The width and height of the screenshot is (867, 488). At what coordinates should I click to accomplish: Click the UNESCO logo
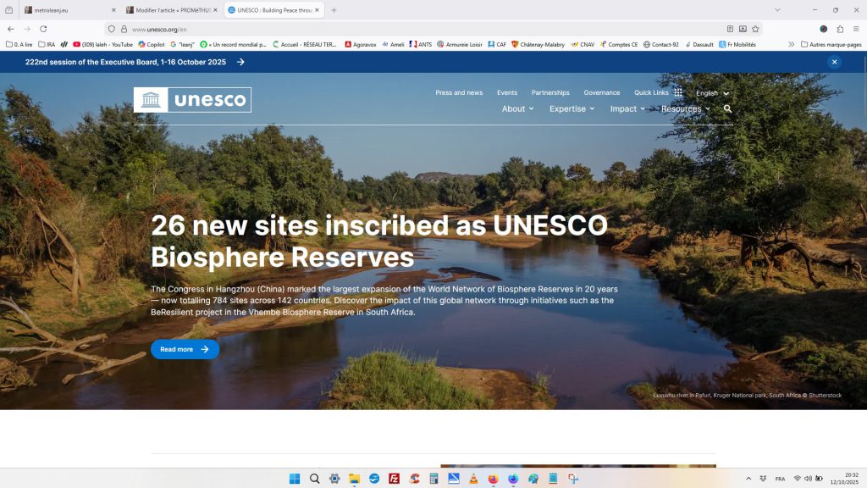click(x=192, y=100)
